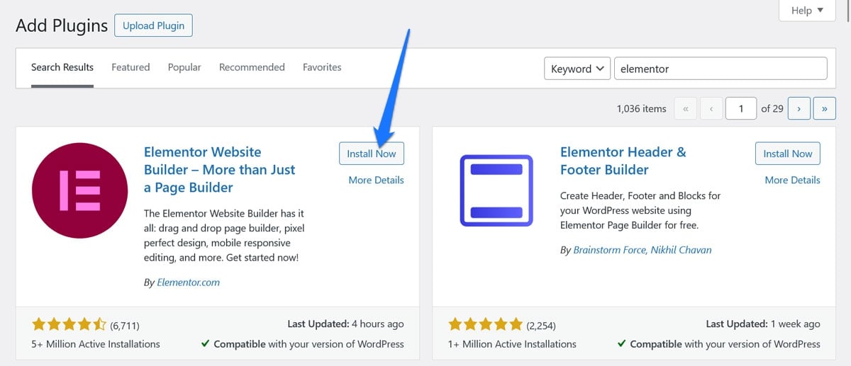The height and width of the screenshot is (366, 851).
Task: Click Elementor's star rating
Action: tap(69, 325)
